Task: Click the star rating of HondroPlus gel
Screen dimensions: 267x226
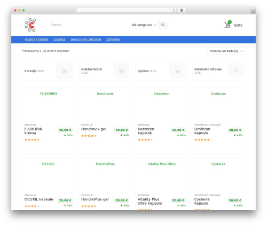Action: point(89,206)
